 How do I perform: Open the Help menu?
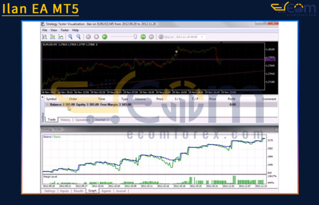75,30
